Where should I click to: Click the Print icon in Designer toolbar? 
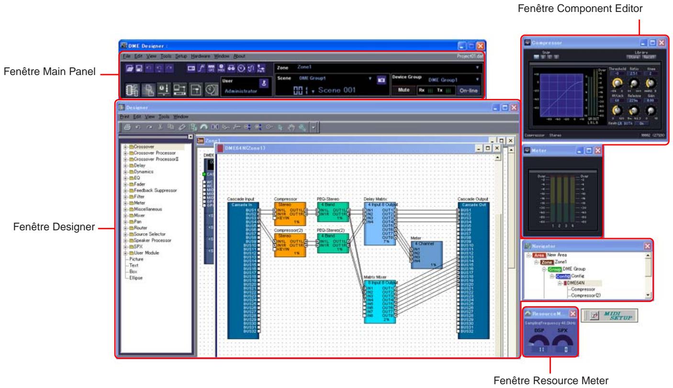127,127
